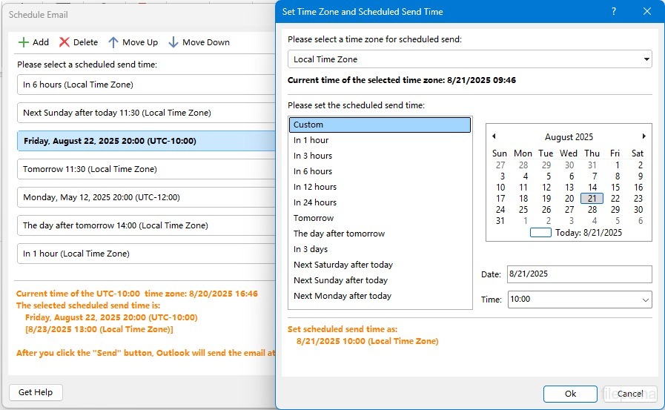
Task: Expand the Time dropdown showing 10:00
Action: (644, 300)
